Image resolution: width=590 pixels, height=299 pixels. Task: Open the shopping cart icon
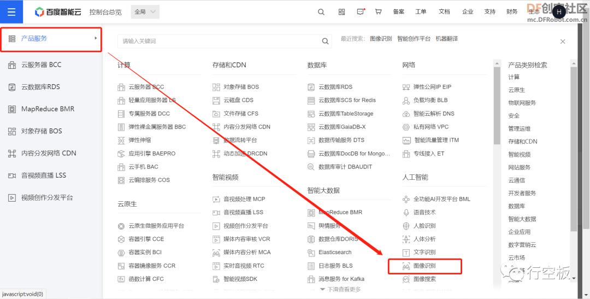[379, 11]
